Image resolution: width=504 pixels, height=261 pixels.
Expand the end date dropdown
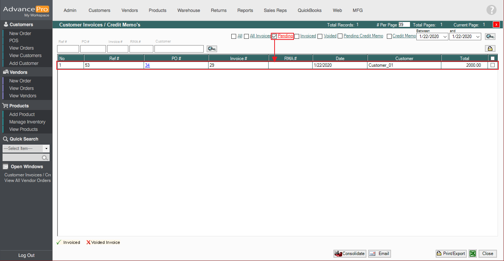coord(478,37)
